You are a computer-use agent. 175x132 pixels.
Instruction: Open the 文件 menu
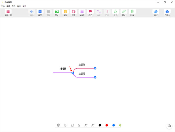pos(3,6)
